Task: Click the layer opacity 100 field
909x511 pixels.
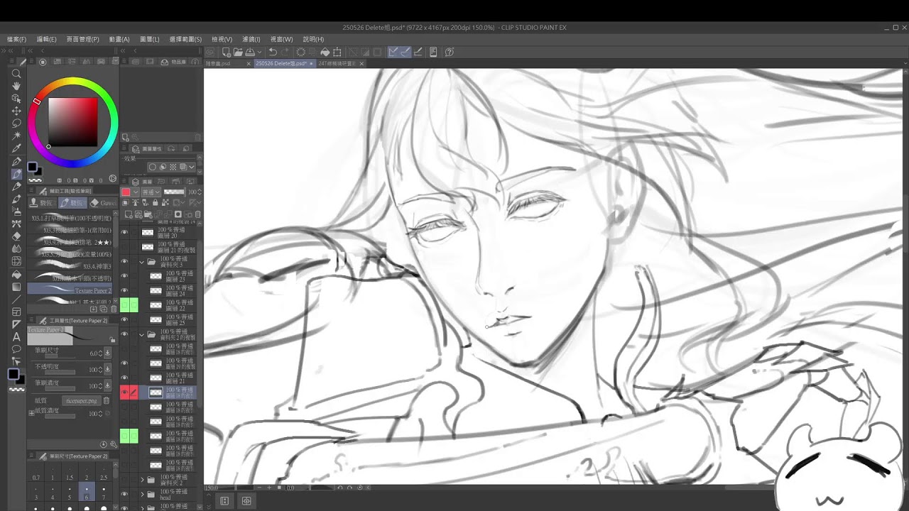Action: [192, 192]
